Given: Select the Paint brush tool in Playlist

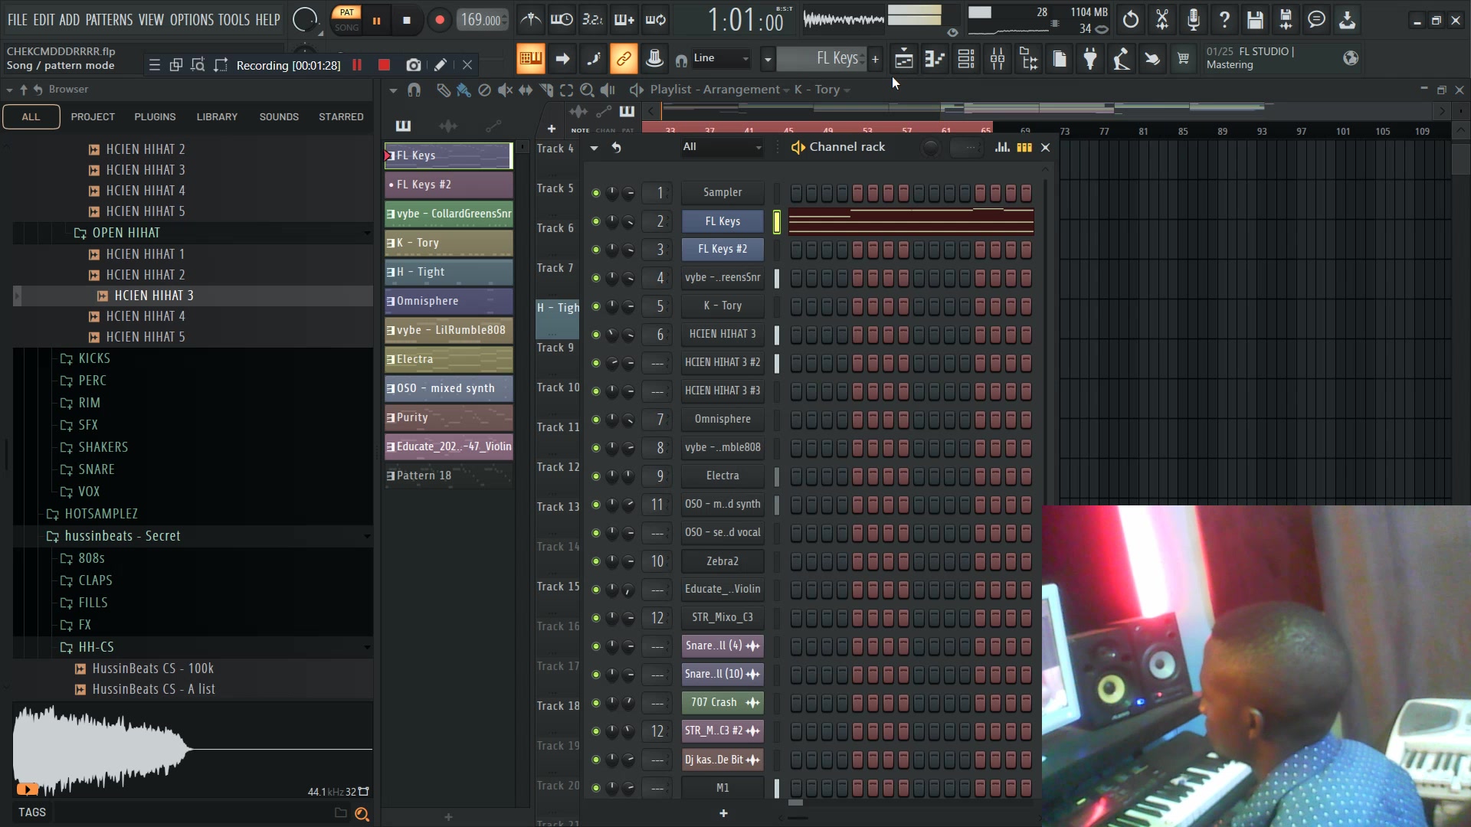Looking at the screenshot, I should [x=464, y=90].
